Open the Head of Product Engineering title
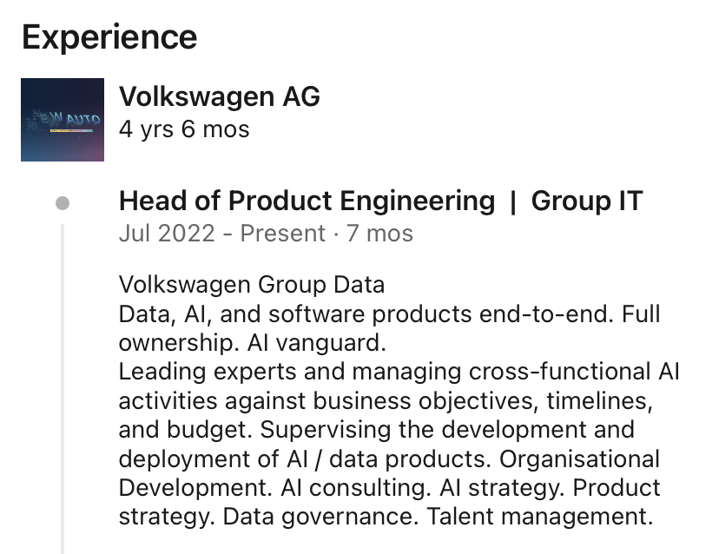Screen dimensions: 719x554 point(307,201)
